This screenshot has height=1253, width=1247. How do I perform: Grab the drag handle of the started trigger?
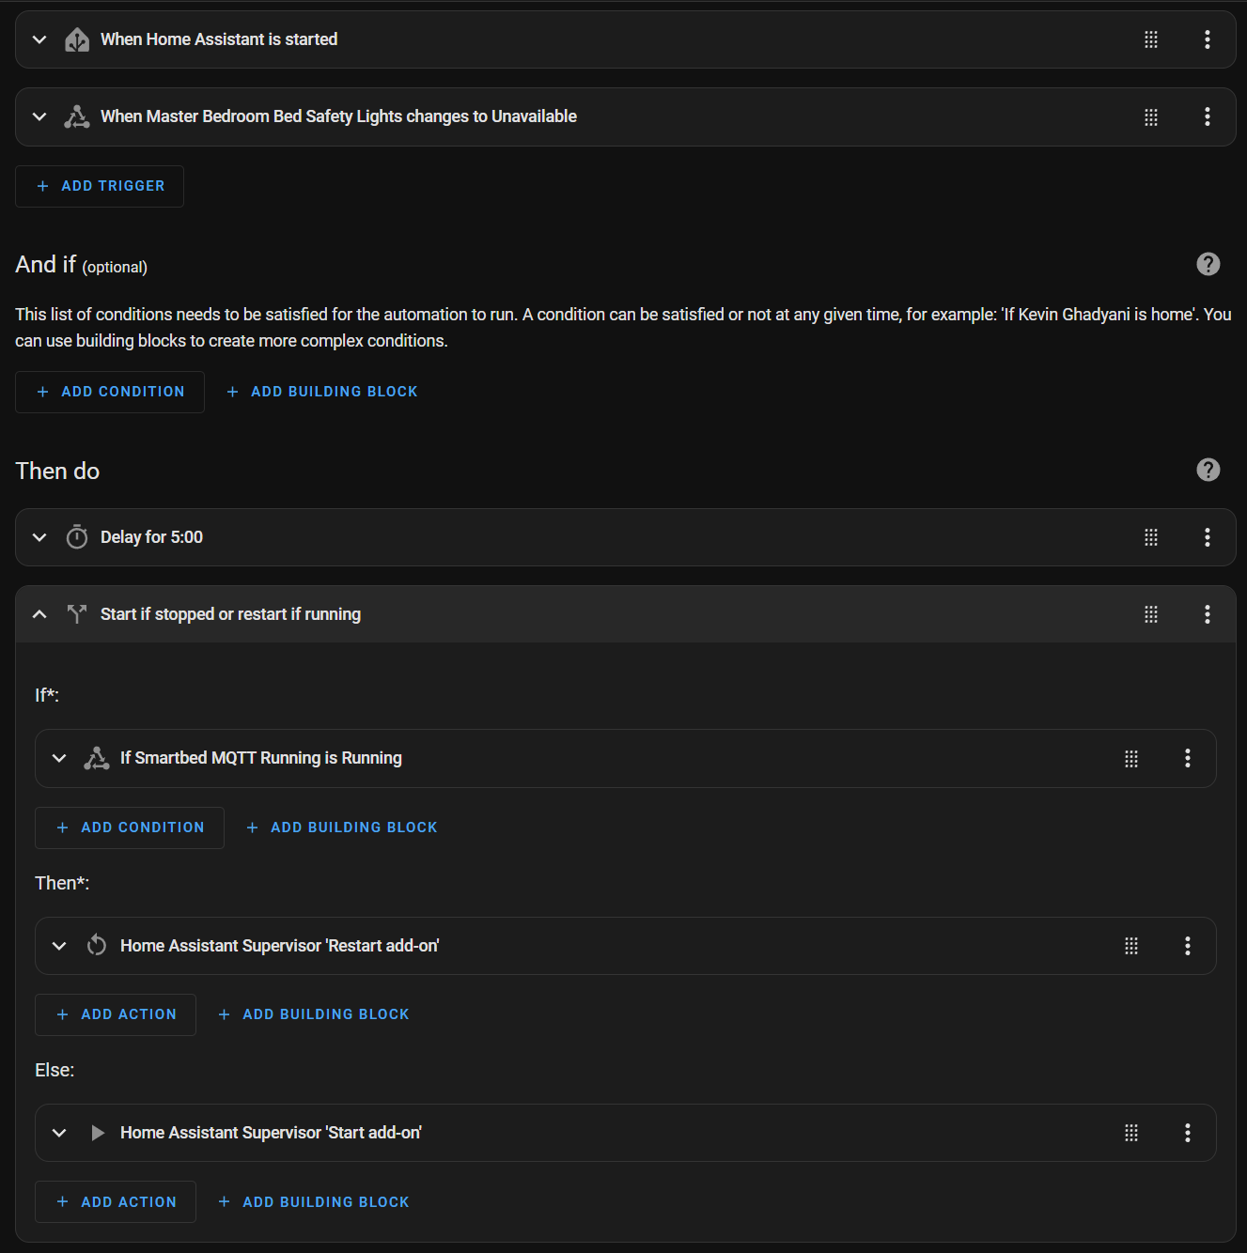click(1151, 39)
